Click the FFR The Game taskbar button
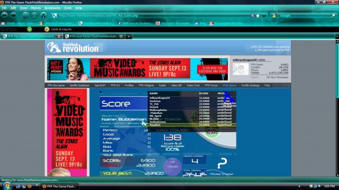 tap(60, 186)
